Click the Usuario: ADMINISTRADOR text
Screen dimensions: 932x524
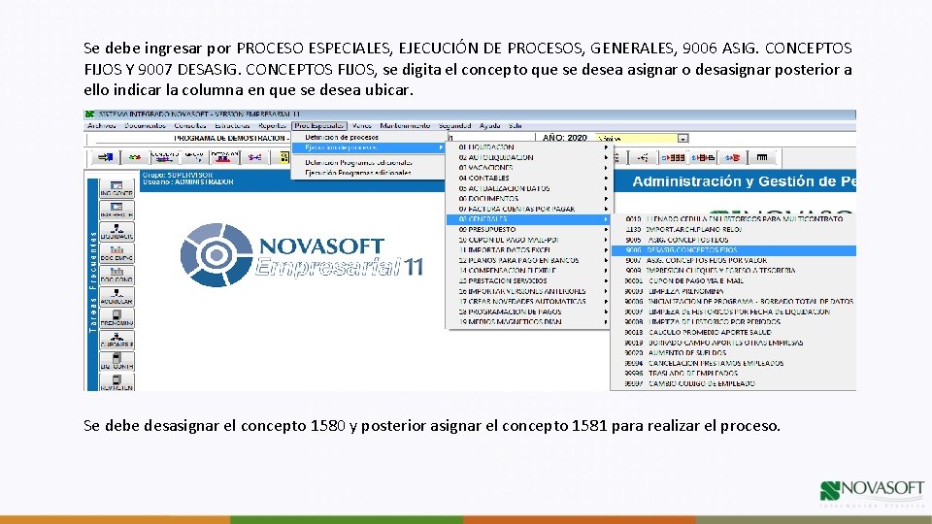[187, 182]
